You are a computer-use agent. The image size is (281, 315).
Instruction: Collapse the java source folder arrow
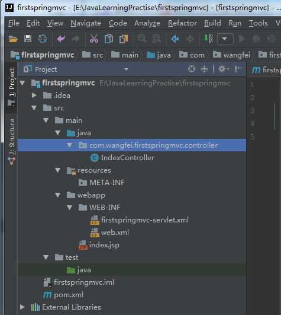pyautogui.click(x=58, y=133)
